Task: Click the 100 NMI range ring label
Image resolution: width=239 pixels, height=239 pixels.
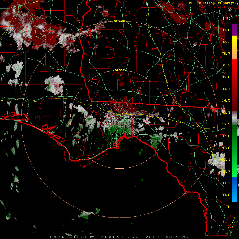Action: click(119, 21)
